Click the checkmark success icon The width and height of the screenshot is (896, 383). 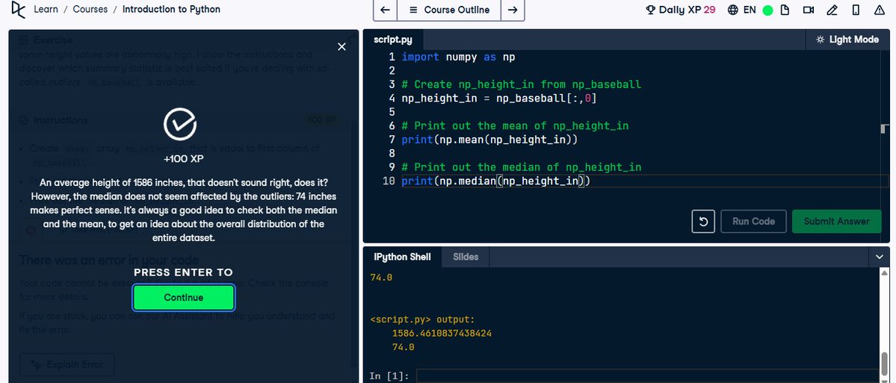180,124
